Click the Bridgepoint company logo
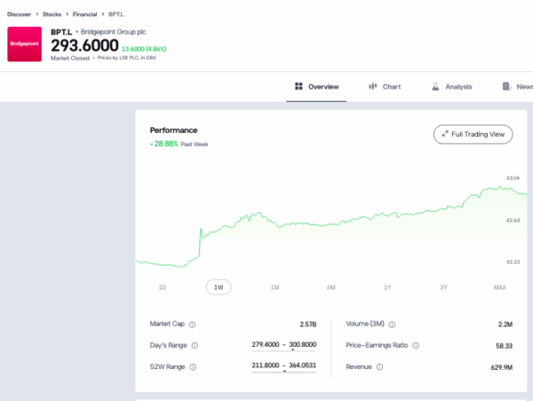This screenshot has width=533, height=401. [x=25, y=44]
